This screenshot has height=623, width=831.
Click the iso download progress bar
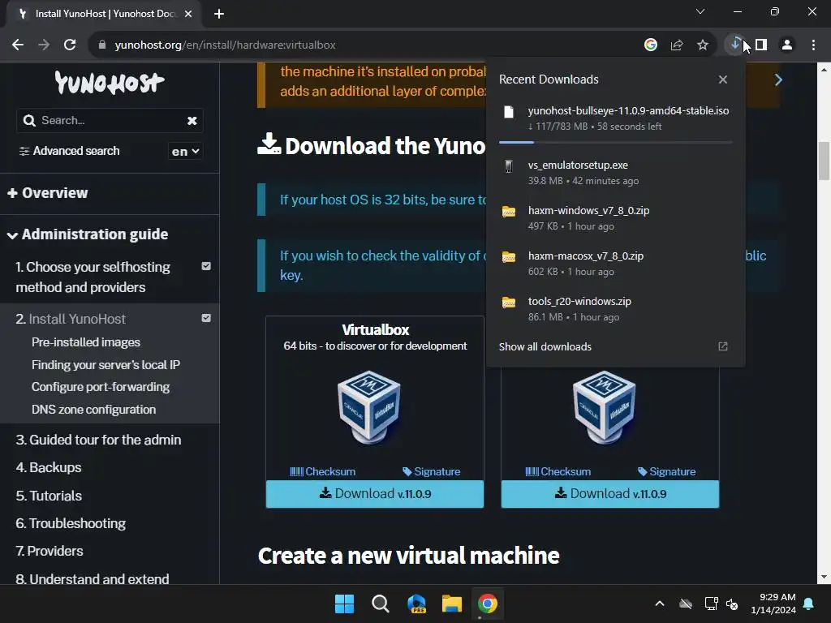point(616,143)
